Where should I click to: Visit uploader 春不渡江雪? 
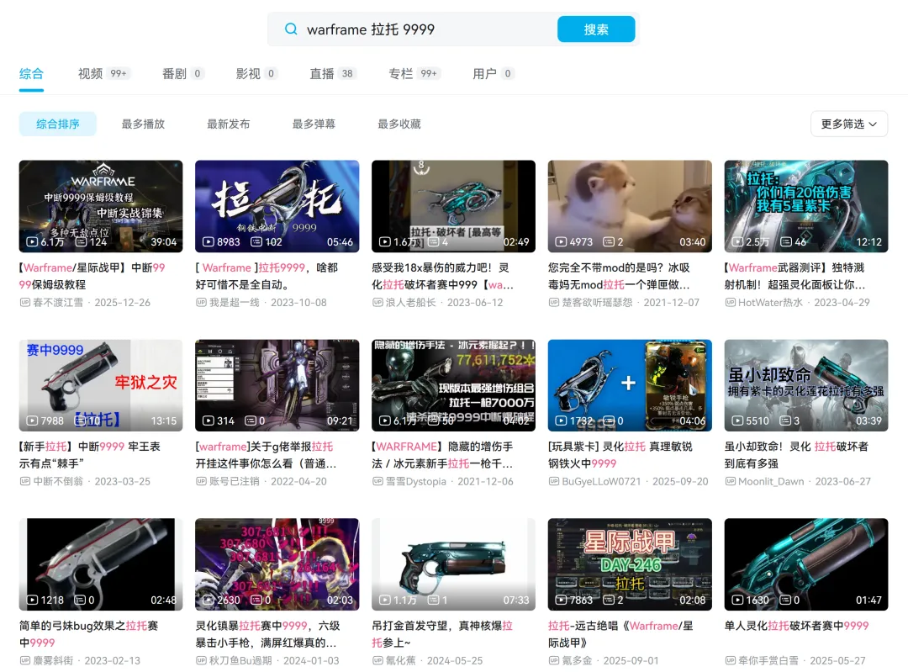[x=58, y=303]
